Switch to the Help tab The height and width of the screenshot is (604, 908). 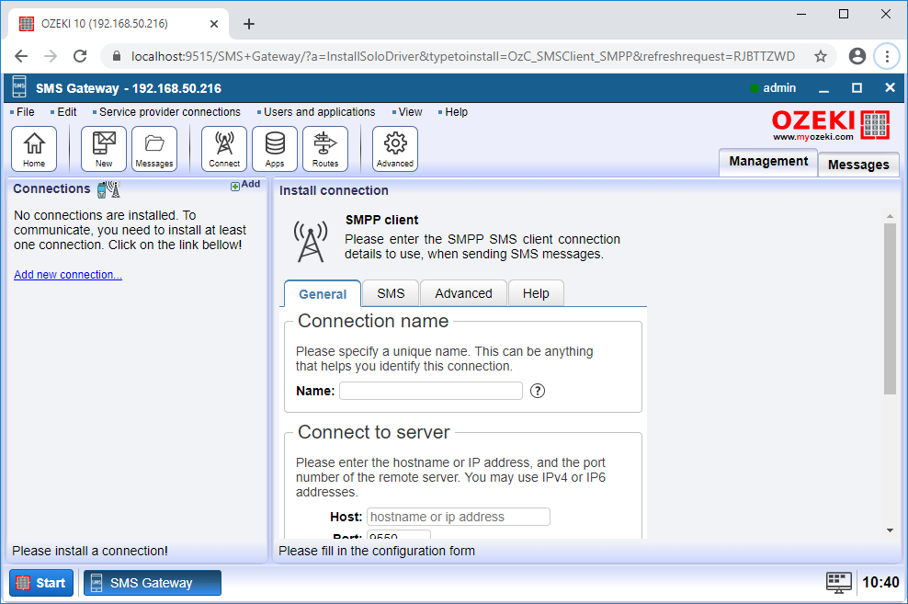(x=536, y=293)
